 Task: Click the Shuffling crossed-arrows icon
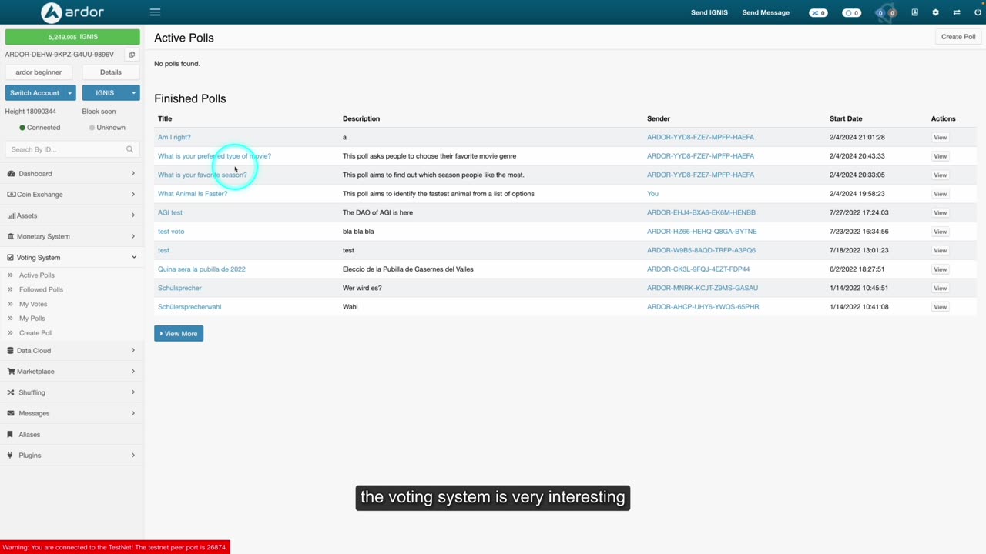click(11, 392)
